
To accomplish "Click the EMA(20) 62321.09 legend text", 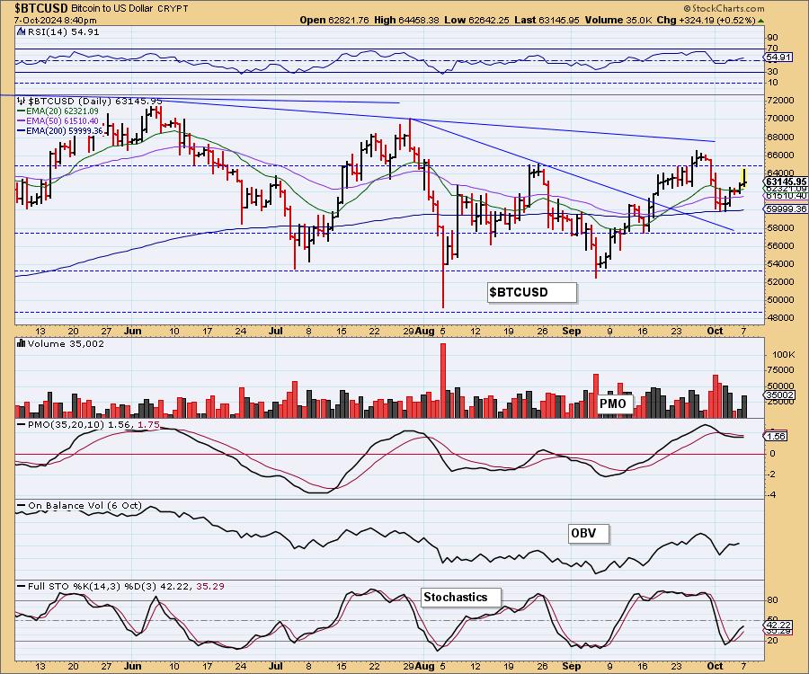I will [62, 111].
